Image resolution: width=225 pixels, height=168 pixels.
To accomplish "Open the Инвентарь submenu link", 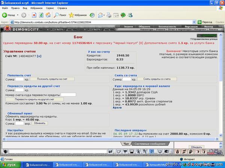I will 147,29.
